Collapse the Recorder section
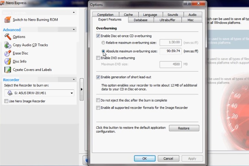 pyautogui.click(x=74, y=79)
